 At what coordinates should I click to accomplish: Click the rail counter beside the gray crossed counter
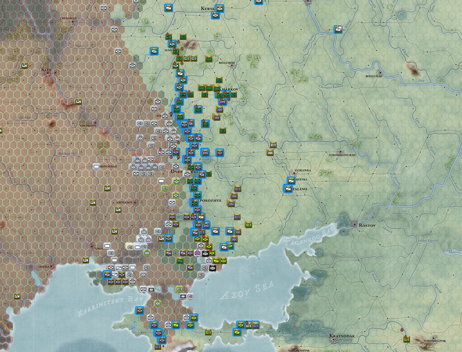[x=151, y=289]
